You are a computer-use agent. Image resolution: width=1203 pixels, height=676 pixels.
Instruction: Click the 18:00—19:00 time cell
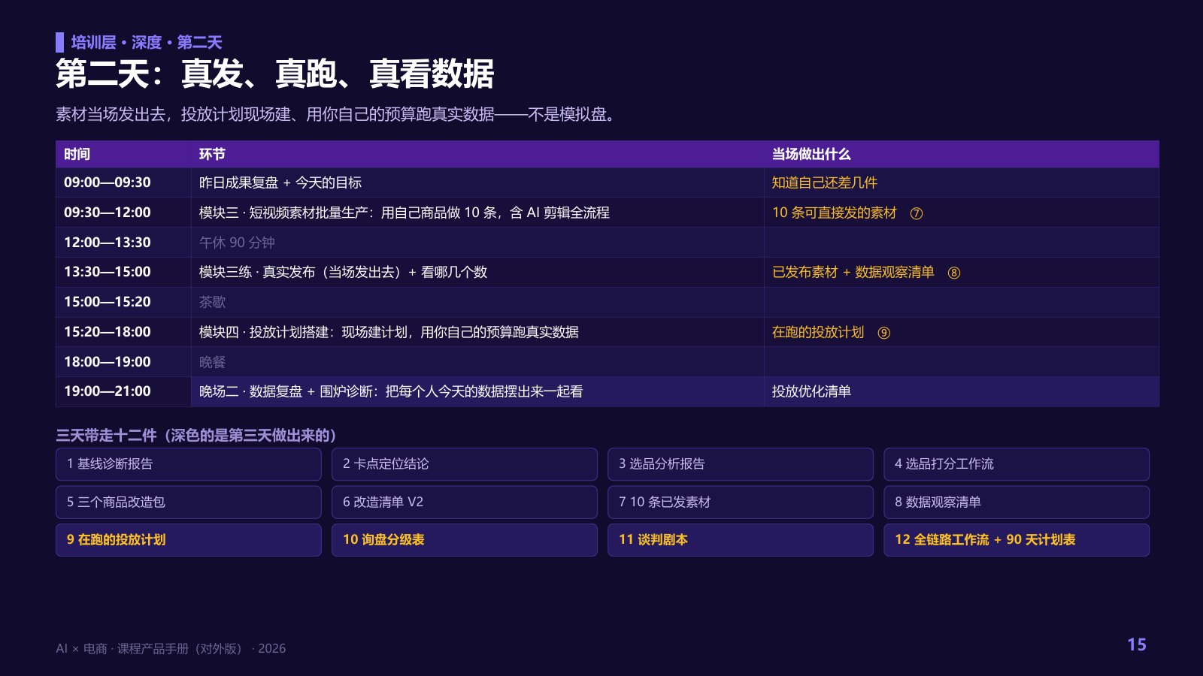click(123, 362)
